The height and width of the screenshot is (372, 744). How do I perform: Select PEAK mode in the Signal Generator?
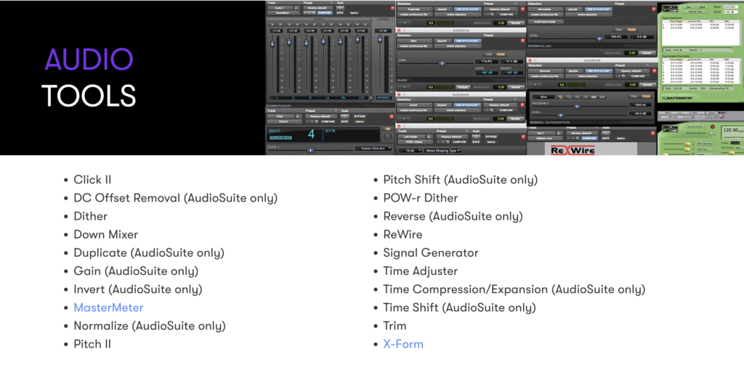pos(646,96)
